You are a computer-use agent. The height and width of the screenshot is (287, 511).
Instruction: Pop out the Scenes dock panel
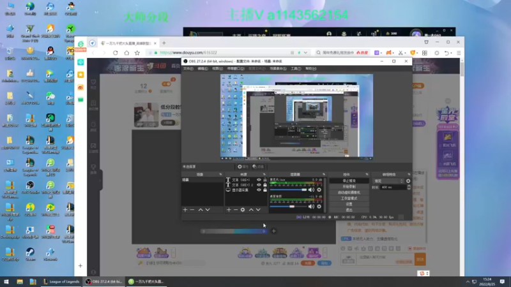pos(220,174)
